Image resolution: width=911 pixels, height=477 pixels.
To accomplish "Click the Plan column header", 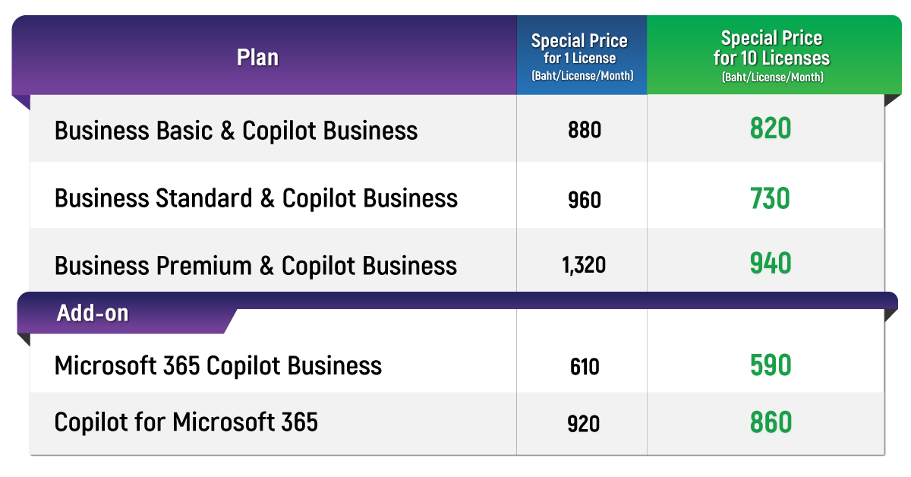I will pyautogui.click(x=257, y=58).
